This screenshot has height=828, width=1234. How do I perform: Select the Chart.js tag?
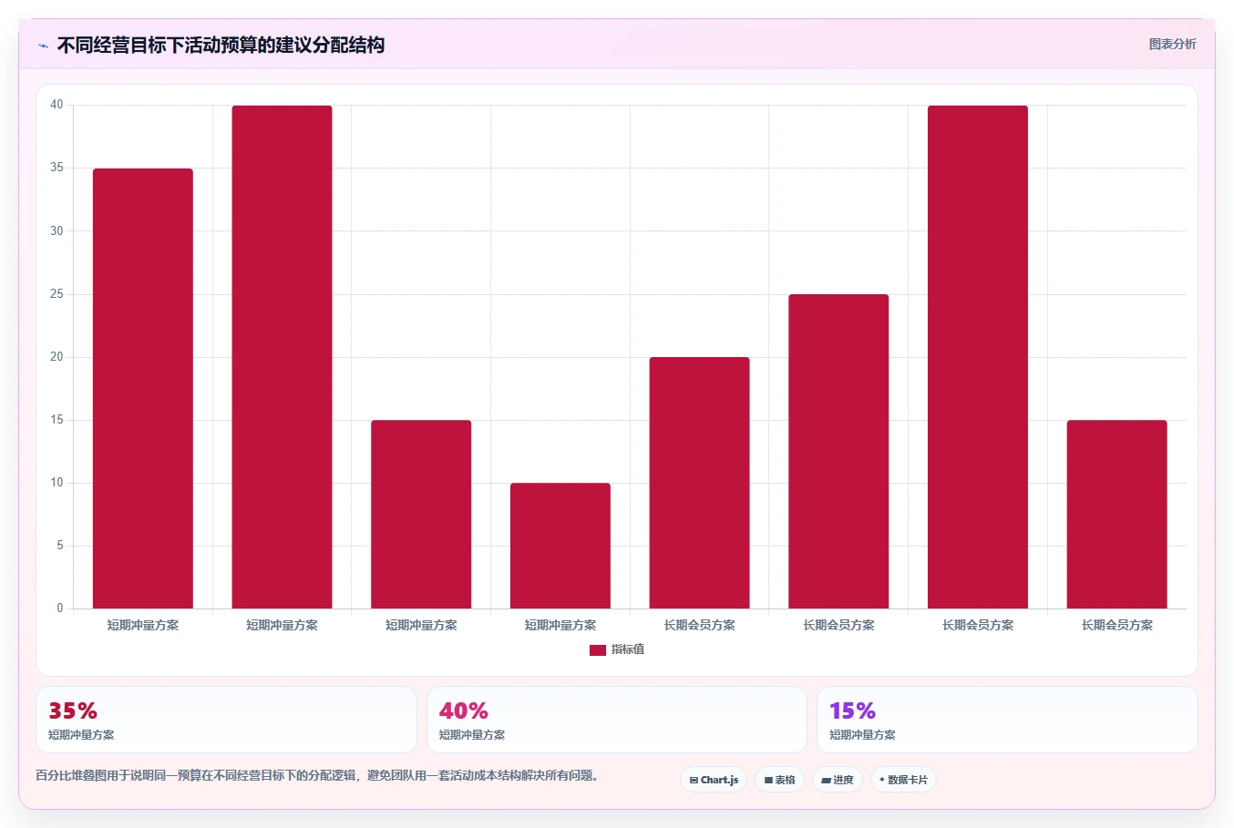[x=714, y=780]
